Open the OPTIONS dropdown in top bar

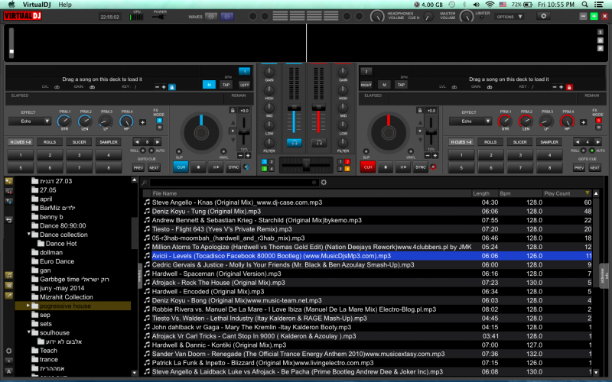[509, 16]
